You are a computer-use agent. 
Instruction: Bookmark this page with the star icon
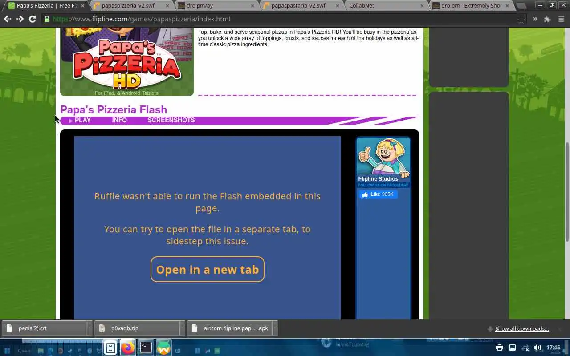pos(521,19)
